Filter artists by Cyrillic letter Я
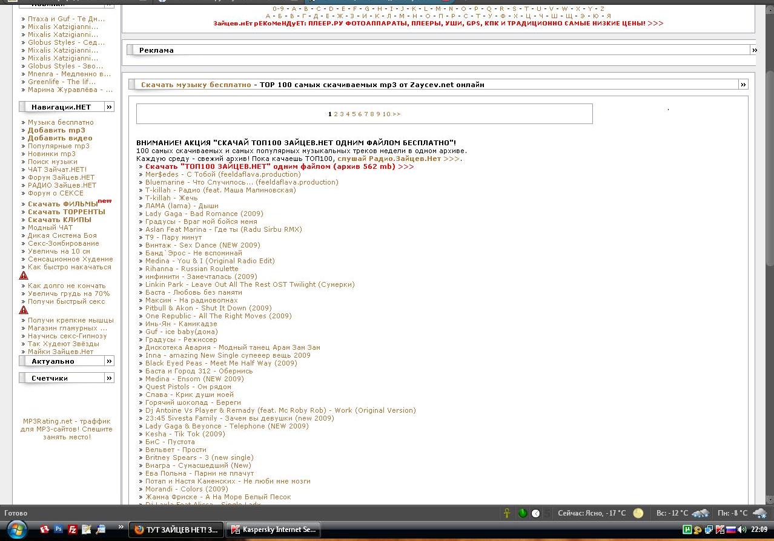The width and height of the screenshot is (774, 541). [609, 16]
